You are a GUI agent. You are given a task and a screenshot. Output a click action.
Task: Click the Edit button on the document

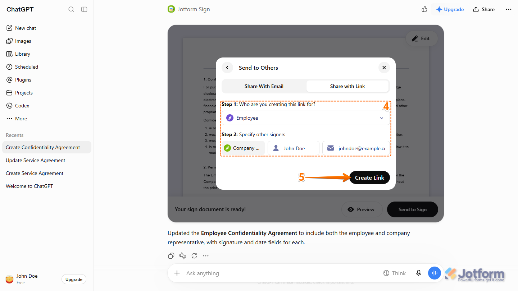(x=421, y=38)
